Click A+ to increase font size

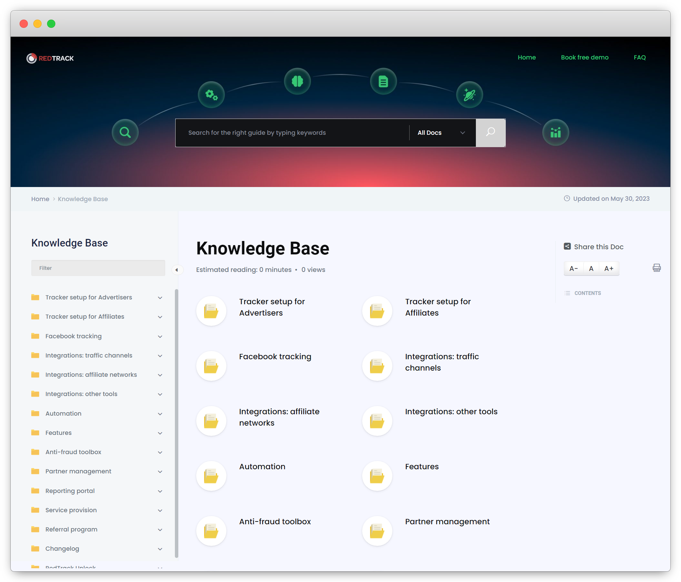[609, 268]
